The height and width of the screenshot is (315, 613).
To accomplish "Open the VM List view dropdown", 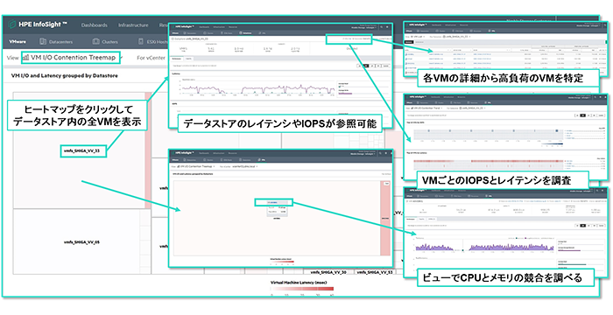I will (417, 36).
